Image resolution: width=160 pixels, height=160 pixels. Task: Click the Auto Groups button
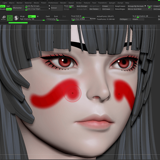[x=82, y=6]
